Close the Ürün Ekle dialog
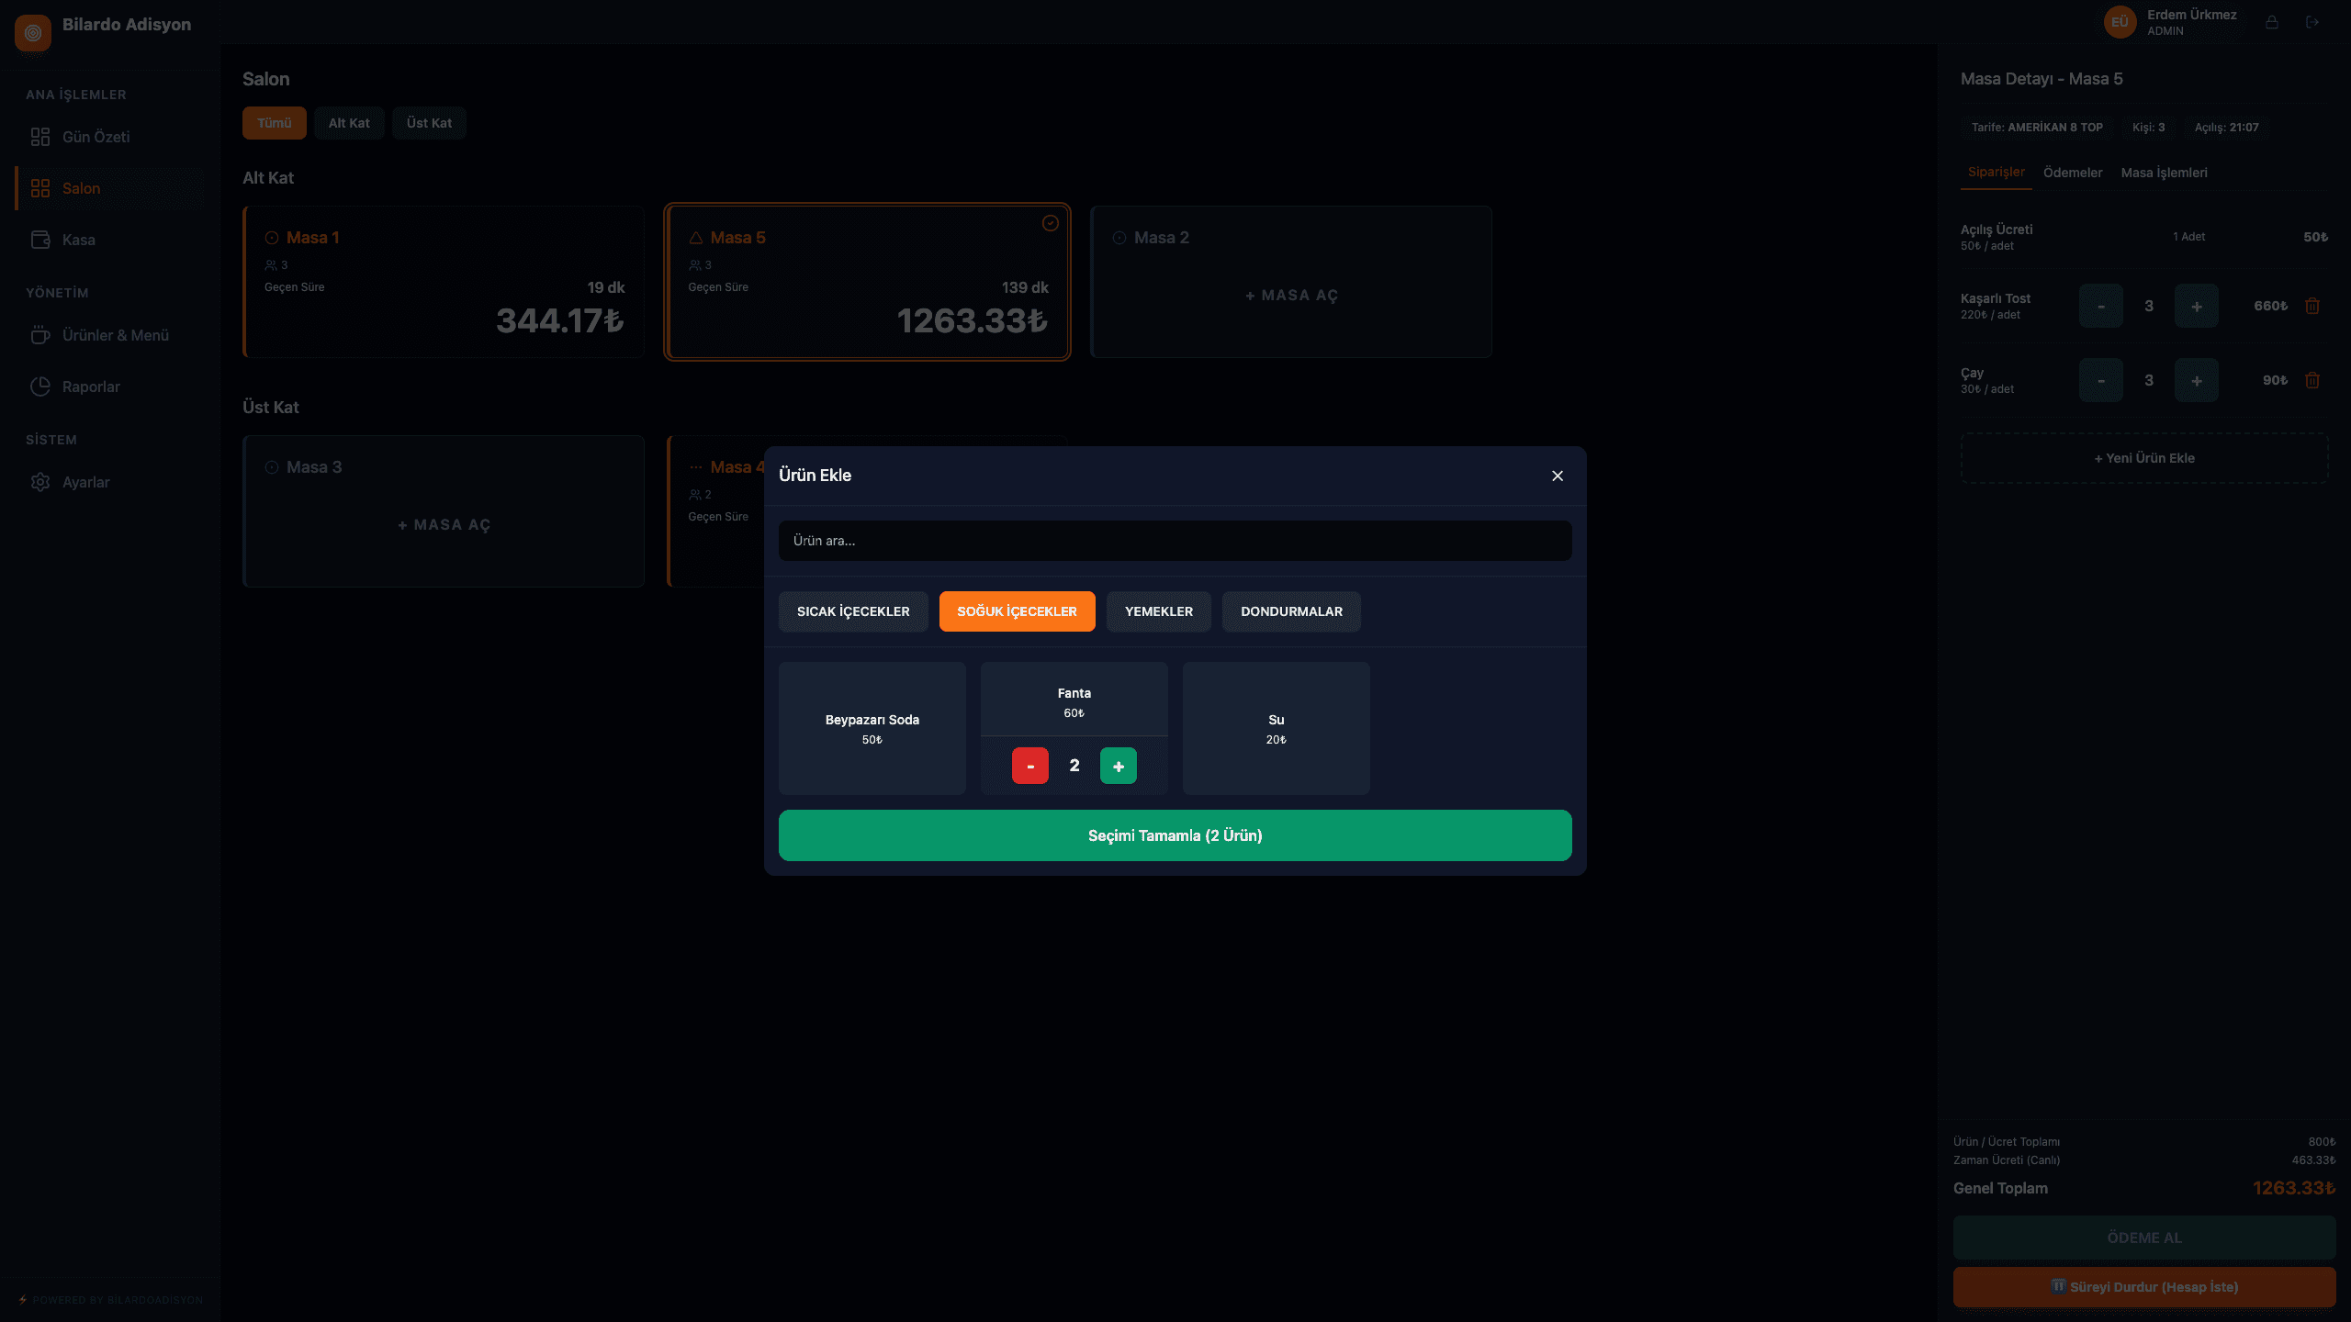The image size is (2351, 1322). (x=1557, y=476)
